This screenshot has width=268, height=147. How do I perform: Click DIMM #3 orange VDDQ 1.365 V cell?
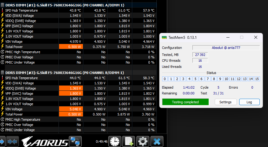pos(71,88)
